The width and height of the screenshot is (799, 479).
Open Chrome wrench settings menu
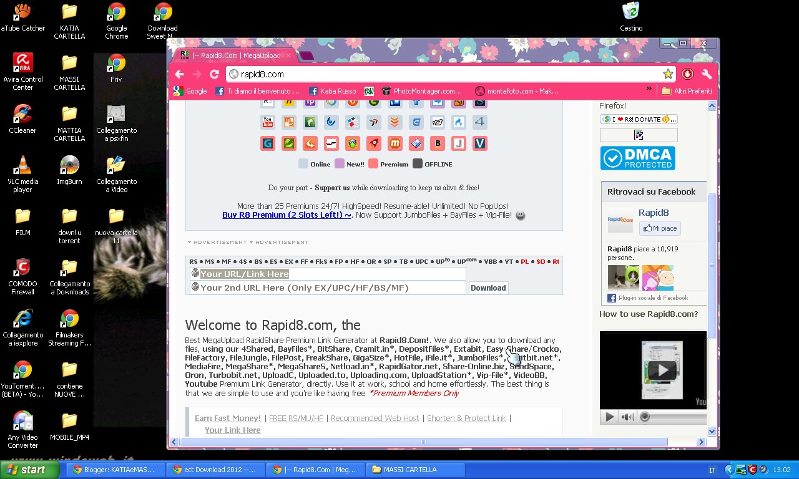pyautogui.click(x=707, y=74)
